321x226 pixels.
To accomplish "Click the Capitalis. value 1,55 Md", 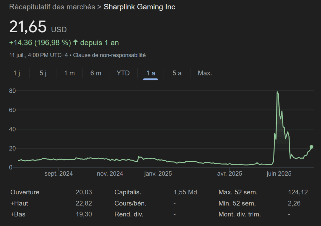I will click(185, 192).
